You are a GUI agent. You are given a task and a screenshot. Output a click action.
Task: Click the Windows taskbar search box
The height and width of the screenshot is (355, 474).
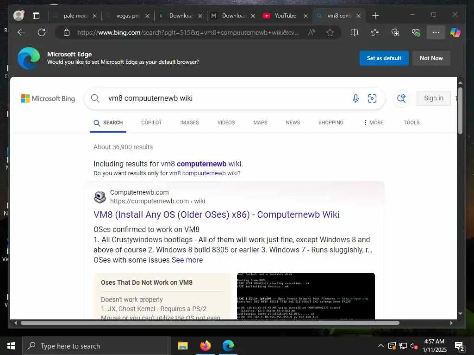(x=96, y=346)
